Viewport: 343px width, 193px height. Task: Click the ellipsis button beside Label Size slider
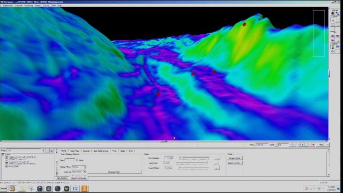click(216, 163)
